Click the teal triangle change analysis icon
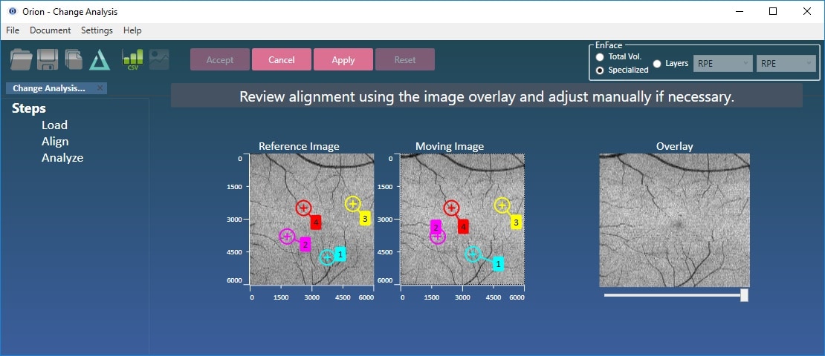 click(x=100, y=59)
